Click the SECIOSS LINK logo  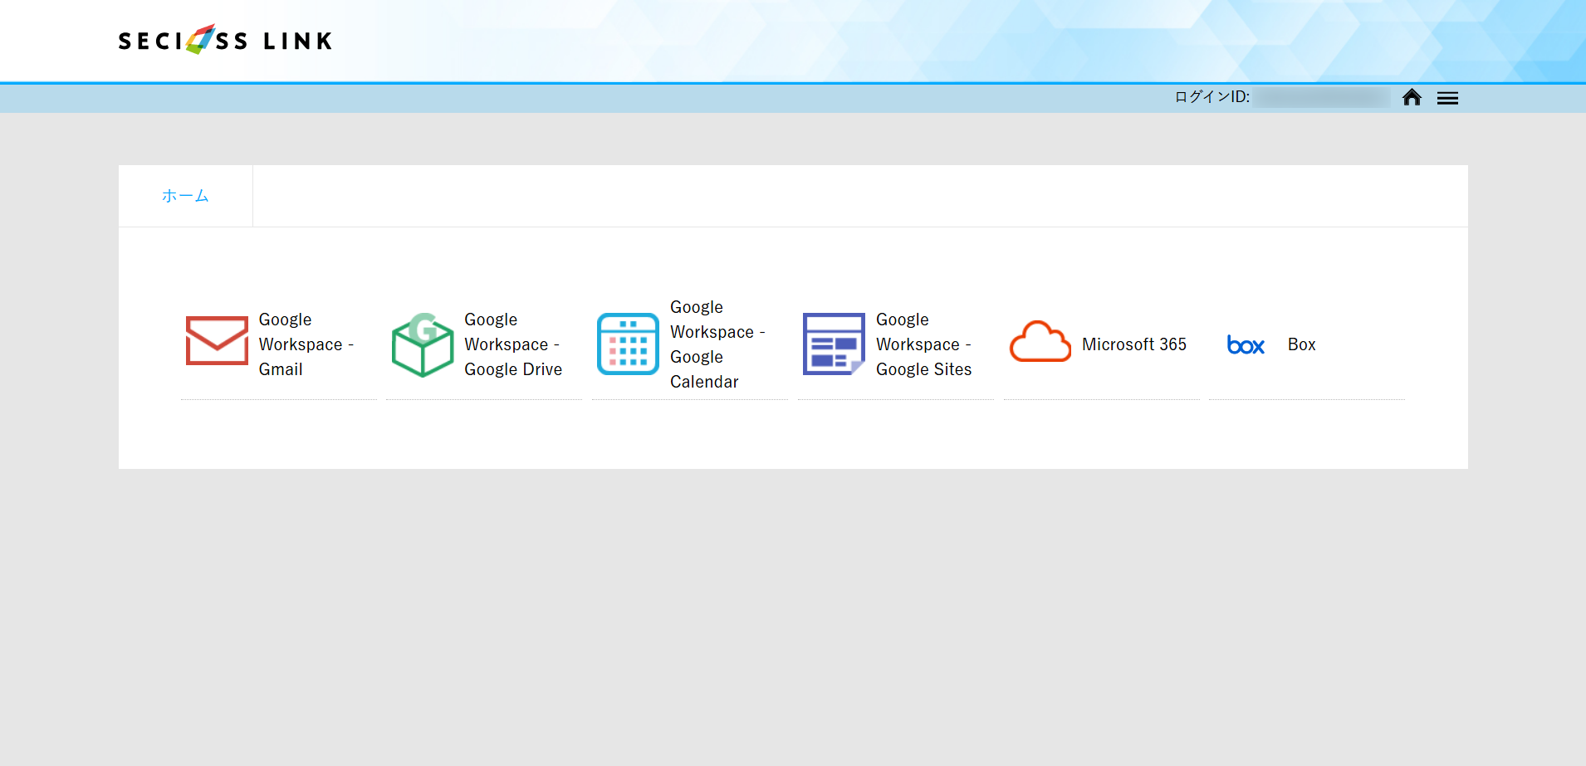click(x=225, y=40)
